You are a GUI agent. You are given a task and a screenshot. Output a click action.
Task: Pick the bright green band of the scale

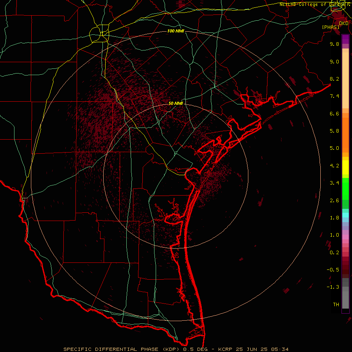point(345,189)
